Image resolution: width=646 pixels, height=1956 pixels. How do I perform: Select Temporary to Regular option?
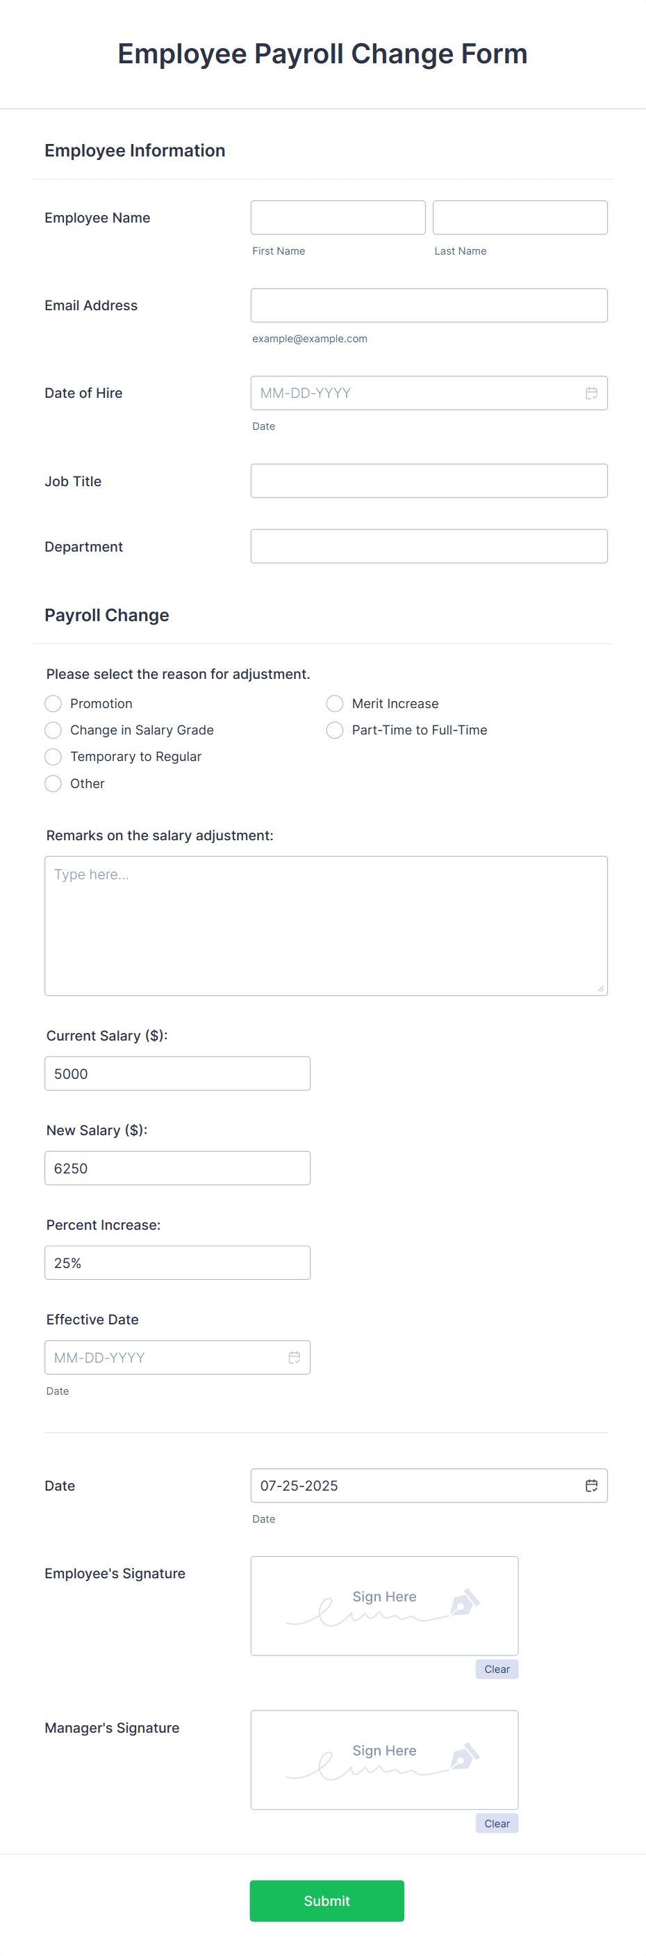(x=52, y=756)
